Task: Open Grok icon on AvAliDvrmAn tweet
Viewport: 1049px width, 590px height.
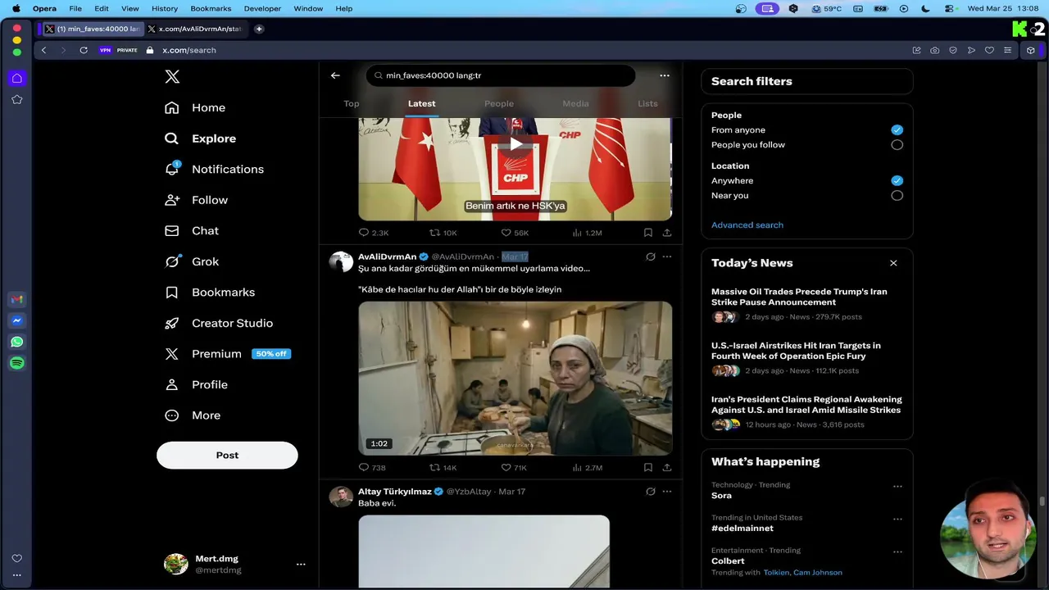Action: pyautogui.click(x=650, y=256)
